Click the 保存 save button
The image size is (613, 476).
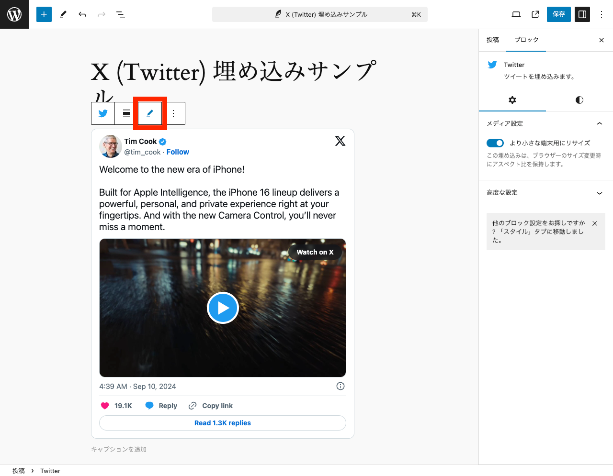559,14
